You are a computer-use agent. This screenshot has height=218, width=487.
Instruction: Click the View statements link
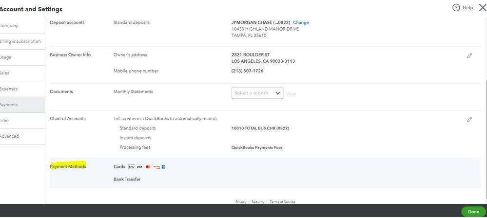point(291,94)
